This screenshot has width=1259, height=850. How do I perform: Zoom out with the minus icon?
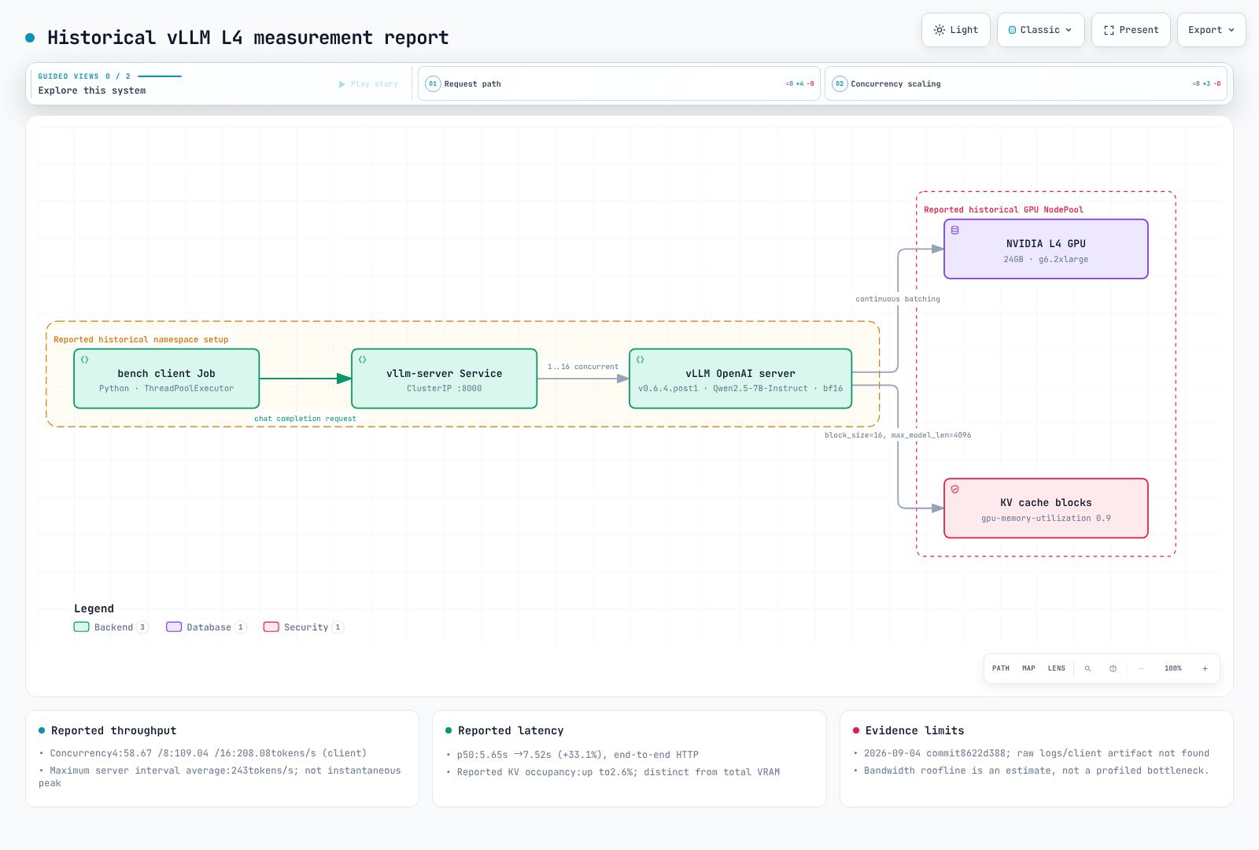[1141, 668]
